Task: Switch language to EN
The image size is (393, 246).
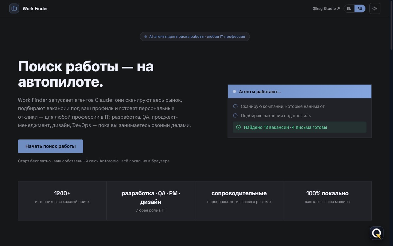Action: (349, 9)
